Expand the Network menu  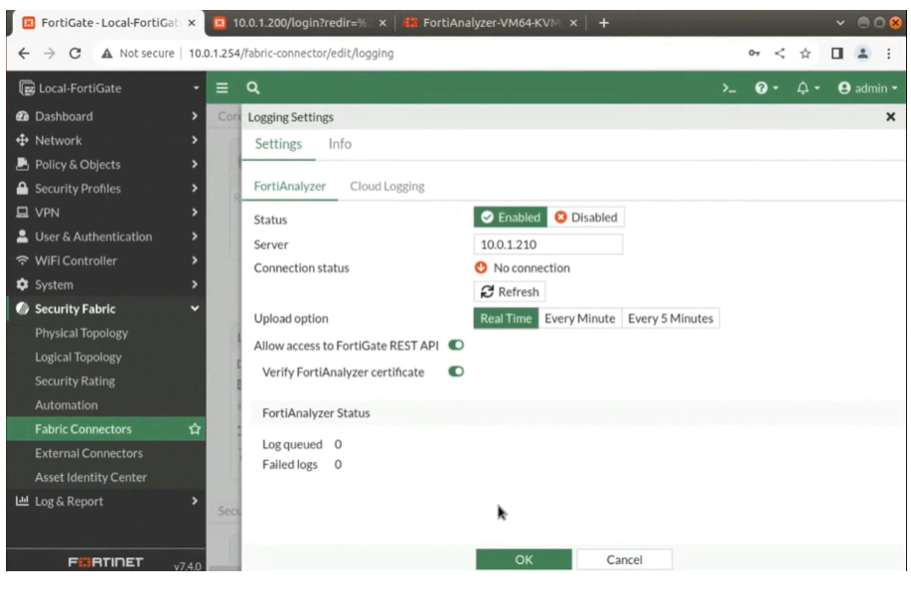point(105,140)
